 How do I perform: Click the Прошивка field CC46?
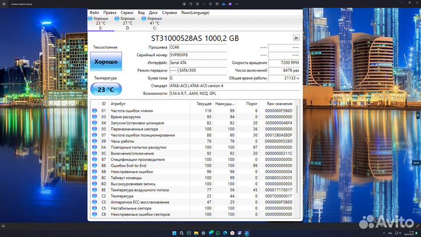198,47
